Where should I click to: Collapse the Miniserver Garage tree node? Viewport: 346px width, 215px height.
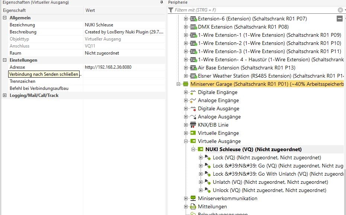click(178, 84)
